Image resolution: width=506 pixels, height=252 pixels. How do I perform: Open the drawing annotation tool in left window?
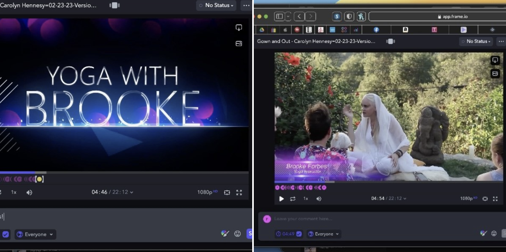225,233
